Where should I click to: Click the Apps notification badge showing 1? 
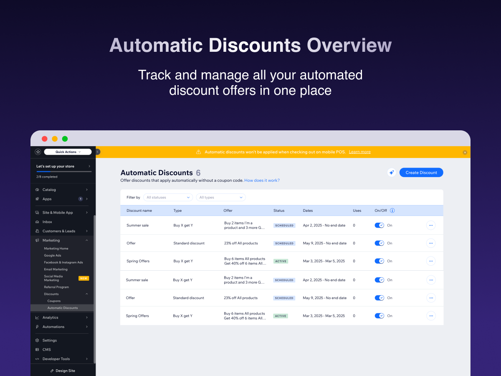pyautogui.click(x=81, y=199)
